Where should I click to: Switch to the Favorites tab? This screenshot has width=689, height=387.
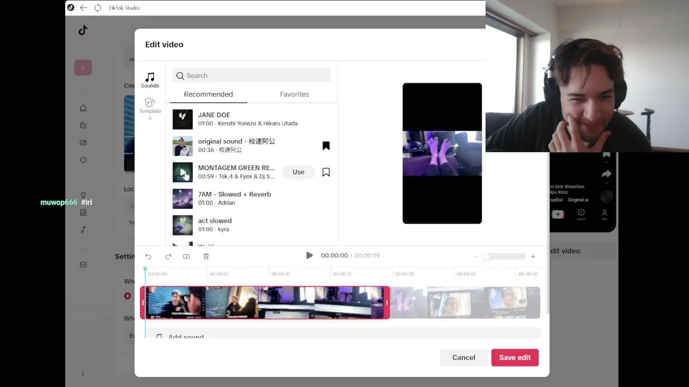pyautogui.click(x=294, y=94)
